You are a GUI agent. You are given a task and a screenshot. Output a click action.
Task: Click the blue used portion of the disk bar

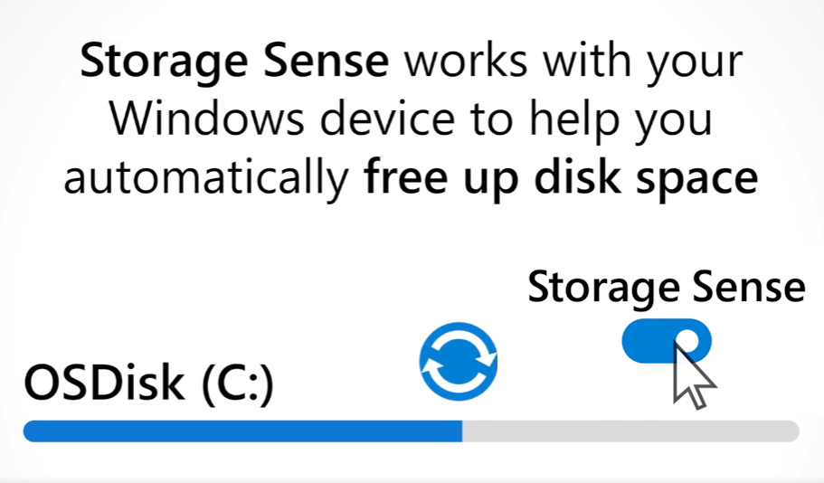coord(242,431)
